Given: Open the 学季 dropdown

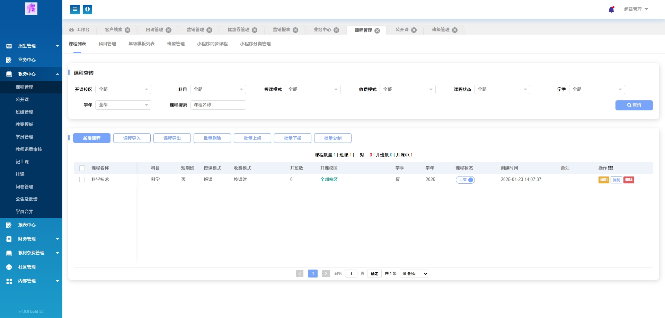Looking at the screenshot, I should pyautogui.click(x=597, y=89).
